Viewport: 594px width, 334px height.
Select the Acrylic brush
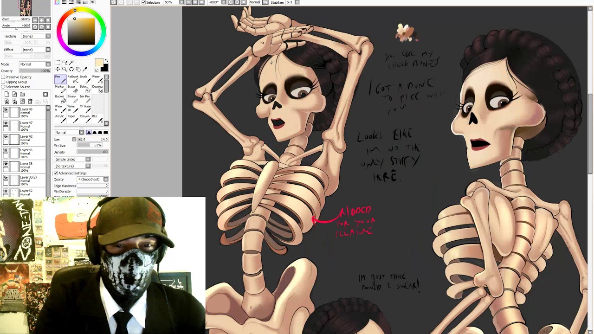click(60, 119)
